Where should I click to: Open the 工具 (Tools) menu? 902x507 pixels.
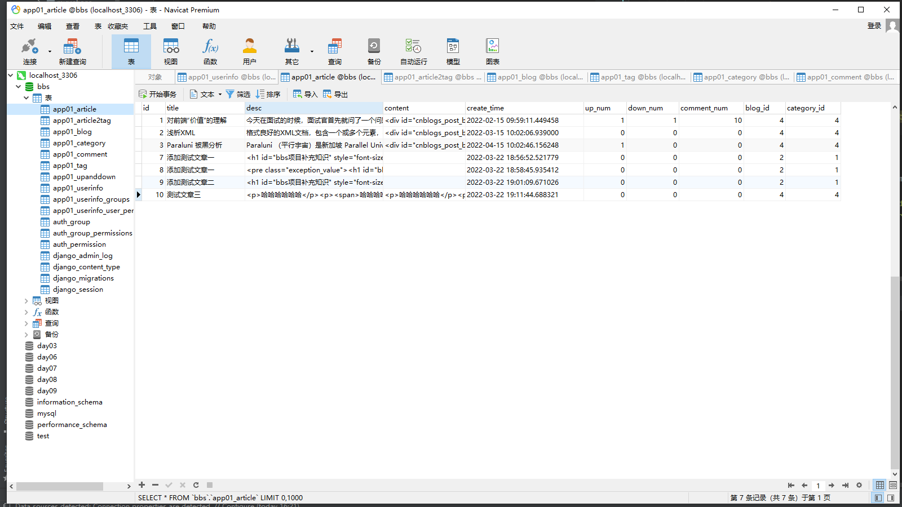pos(150,26)
